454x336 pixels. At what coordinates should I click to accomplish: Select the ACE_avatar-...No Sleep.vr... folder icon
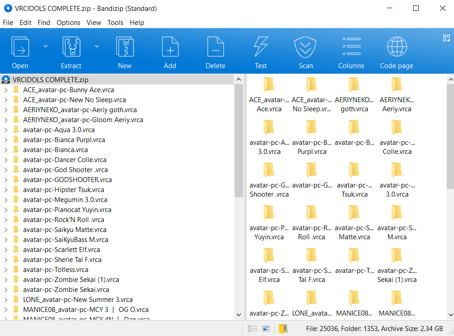point(312,84)
